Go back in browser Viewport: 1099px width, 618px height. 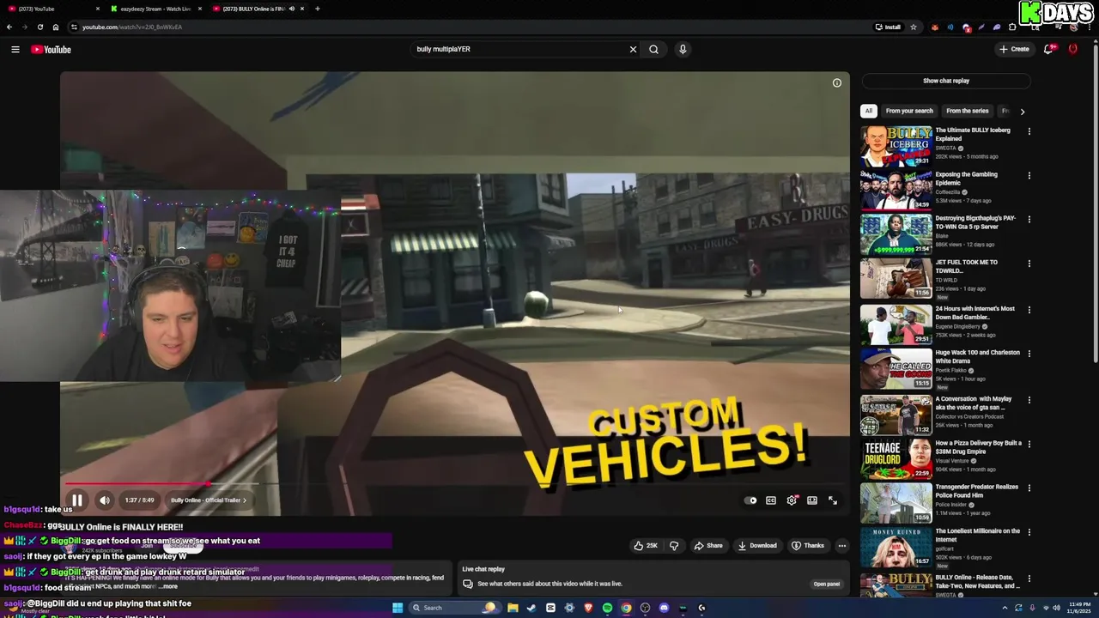[x=9, y=27]
